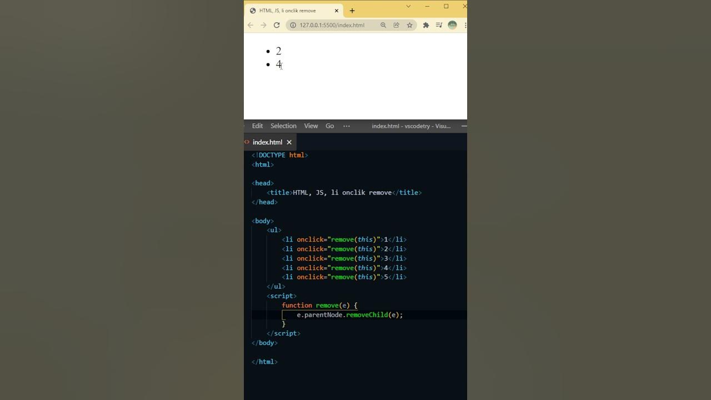Viewport: 711px width, 400px height.
Task: Close the HTML, JS, li onclik remove tab
Action: (337, 11)
